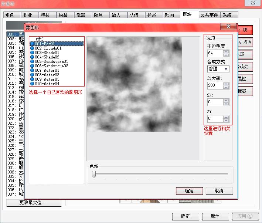
Task: Open the 公共事件 tab
Action: 210,15
